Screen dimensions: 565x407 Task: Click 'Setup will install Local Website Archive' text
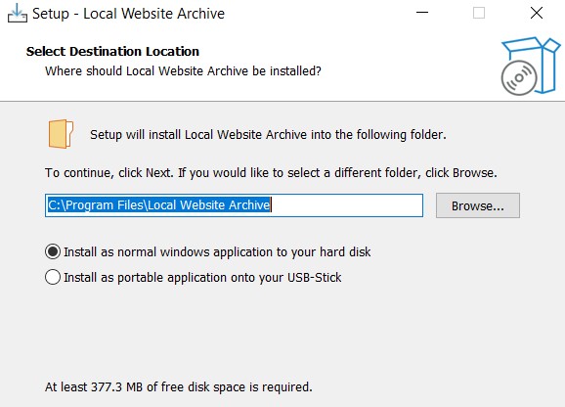coord(268,134)
